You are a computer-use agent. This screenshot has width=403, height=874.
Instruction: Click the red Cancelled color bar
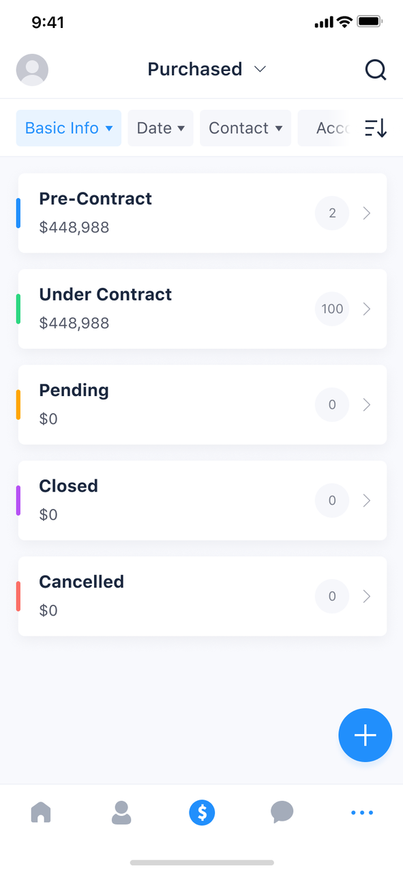18,596
